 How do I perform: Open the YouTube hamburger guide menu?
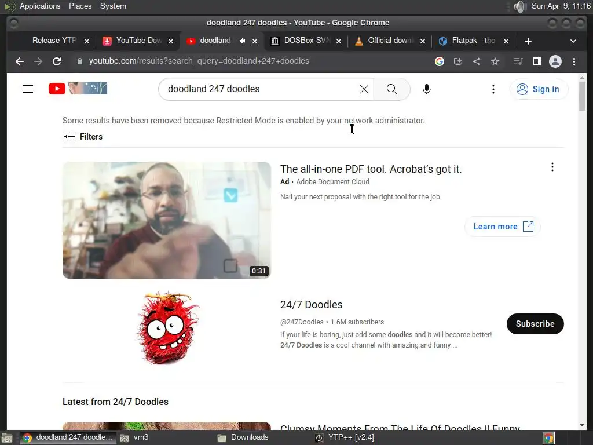pos(28,89)
